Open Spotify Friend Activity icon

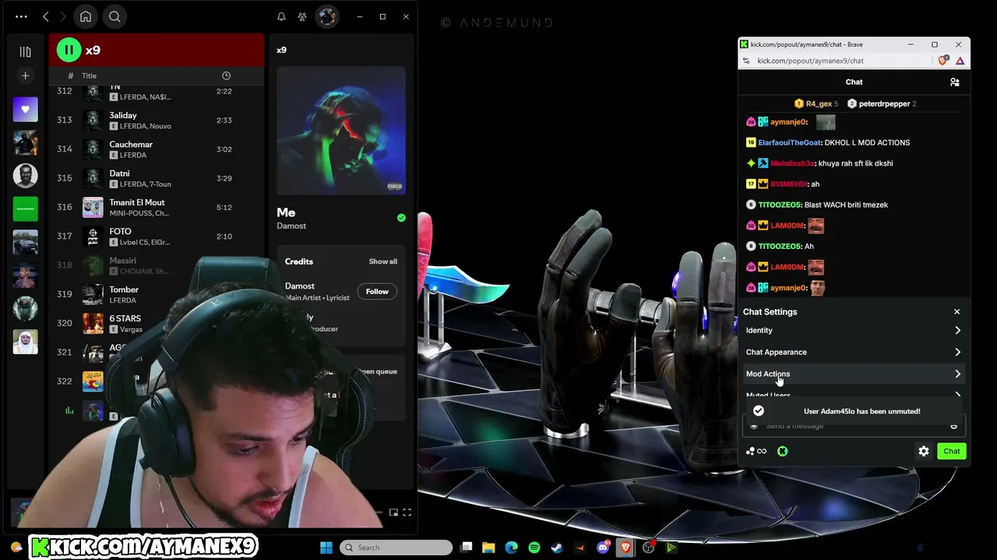click(x=302, y=16)
